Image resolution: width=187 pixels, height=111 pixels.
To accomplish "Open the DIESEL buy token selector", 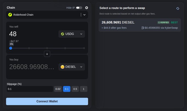I will tap(72, 67).
